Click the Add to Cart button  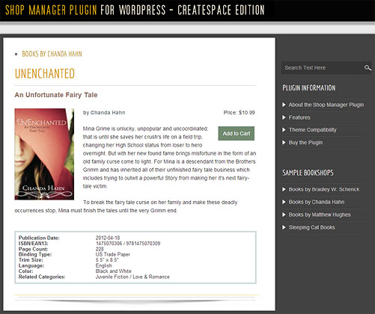pyautogui.click(x=237, y=133)
